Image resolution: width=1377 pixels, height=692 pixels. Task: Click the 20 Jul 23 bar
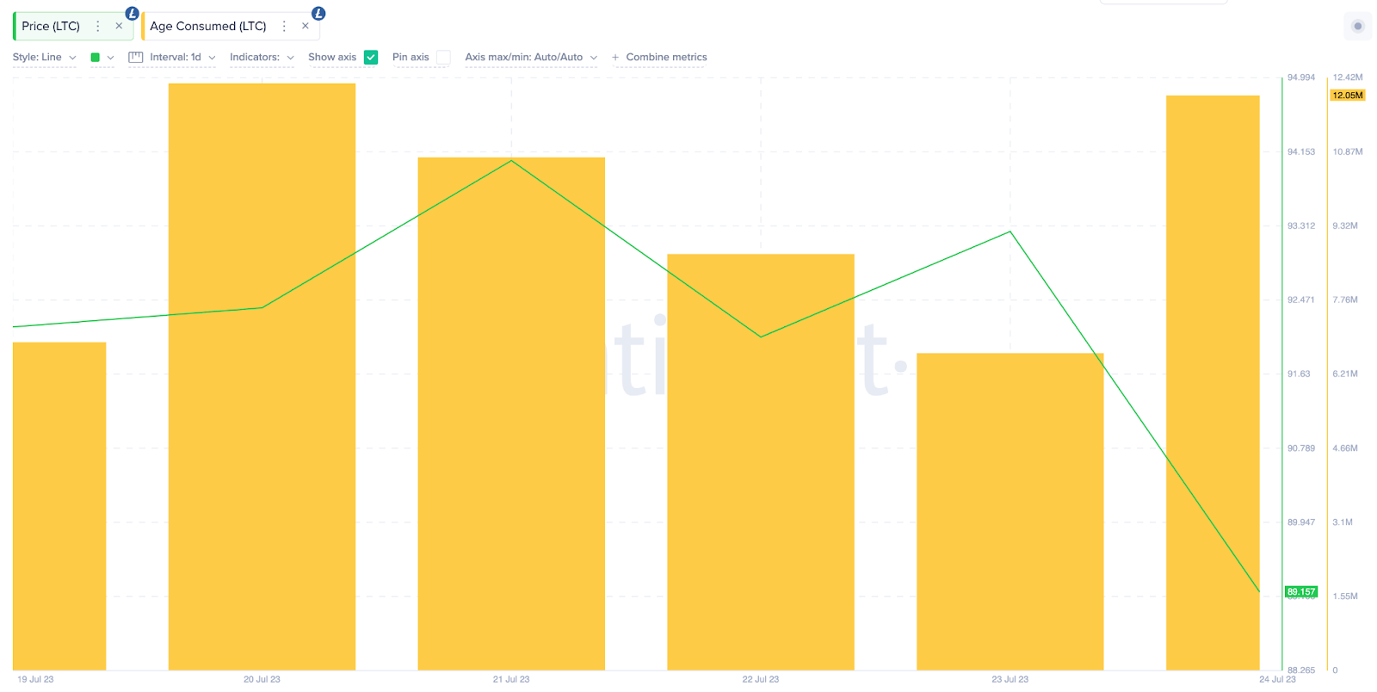[x=262, y=377]
